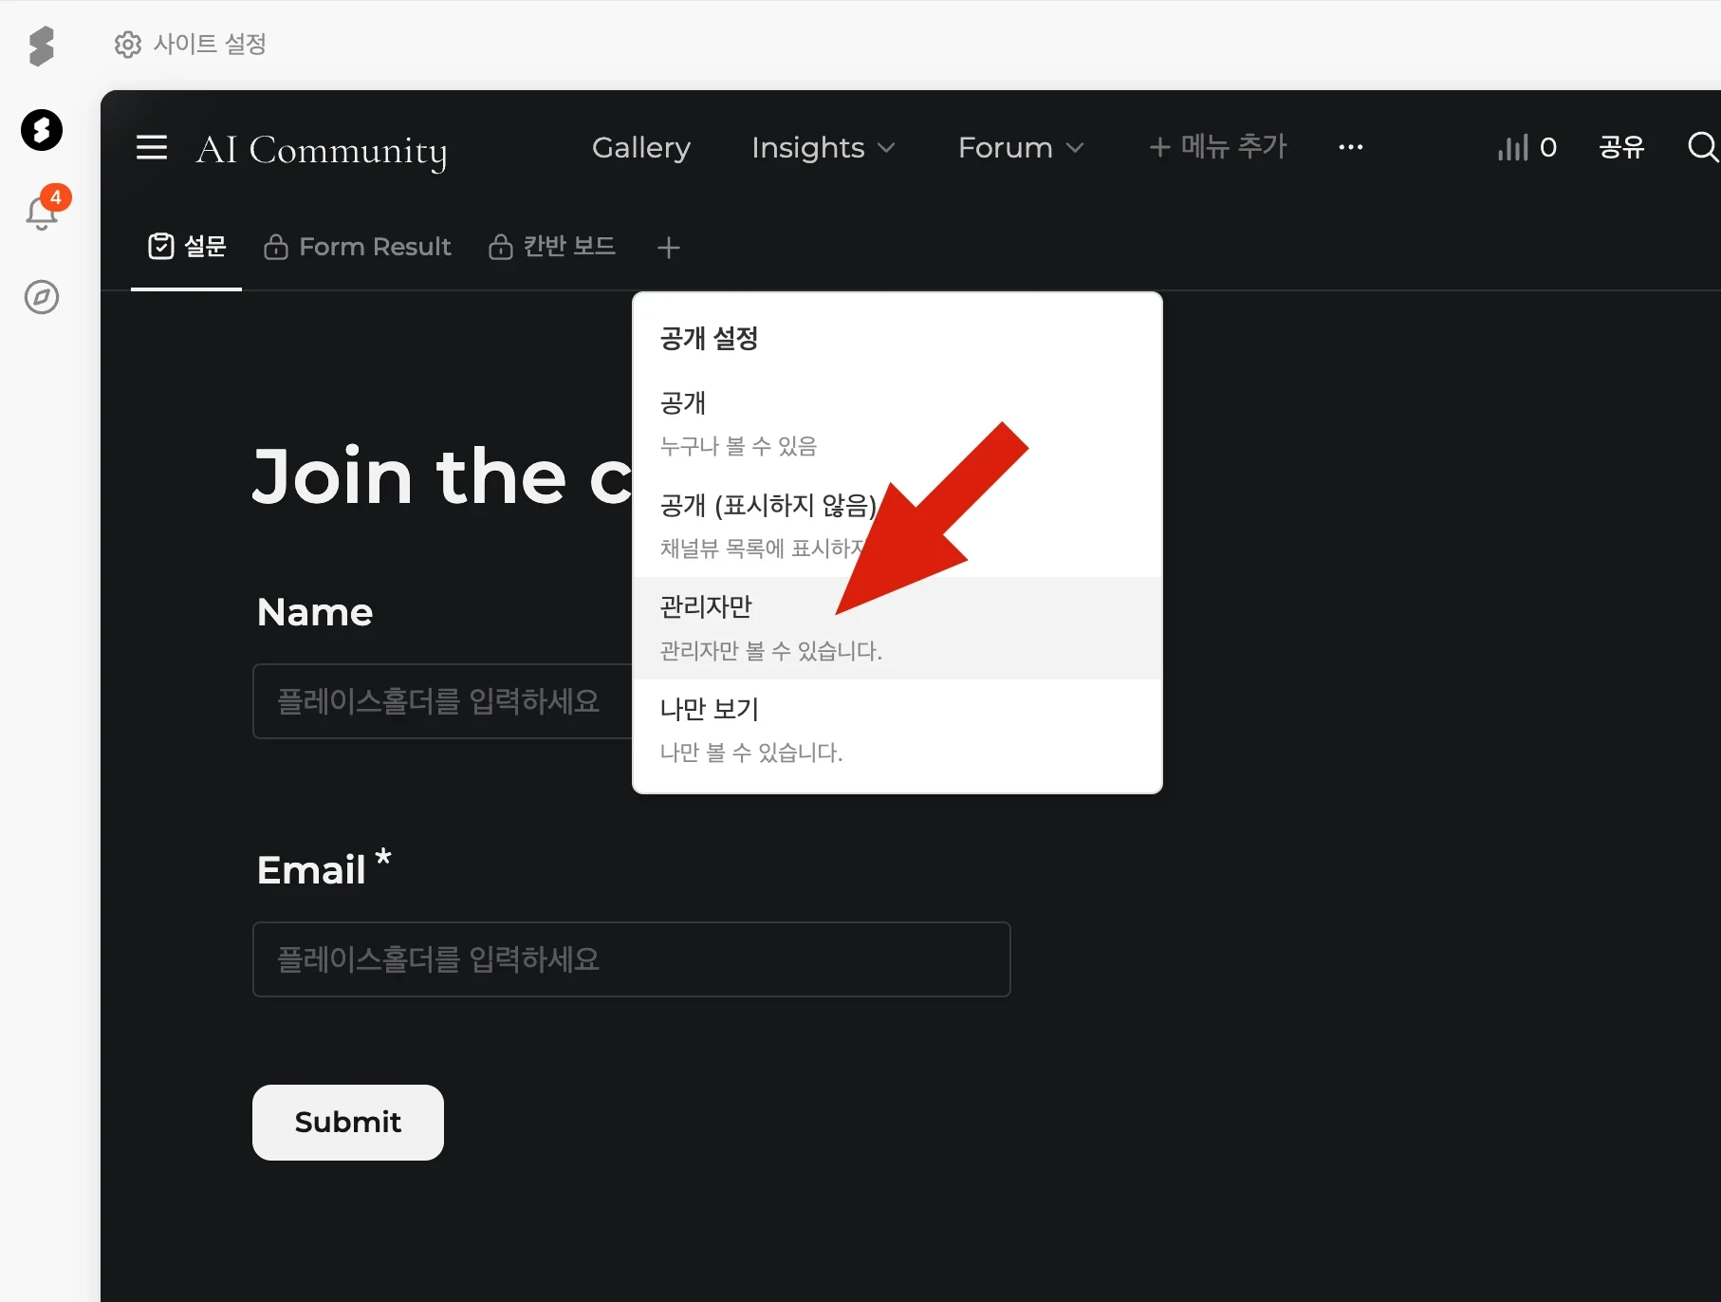Select the 공개 visibility option
The height and width of the screenshot is (1302, 1721).
[897, 423]
